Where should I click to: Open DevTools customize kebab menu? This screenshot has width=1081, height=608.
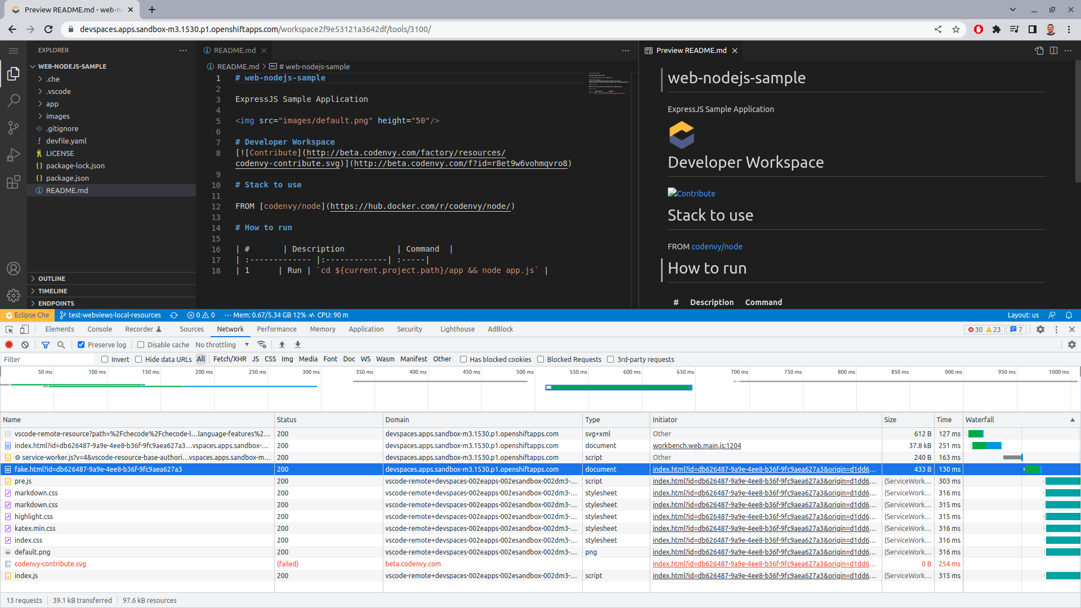pyautogui.click(x=1056, y=329)
